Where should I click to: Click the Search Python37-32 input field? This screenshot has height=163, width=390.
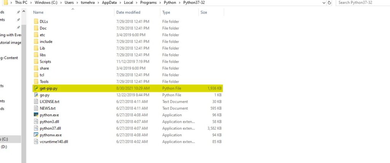[x=362, y=3]
